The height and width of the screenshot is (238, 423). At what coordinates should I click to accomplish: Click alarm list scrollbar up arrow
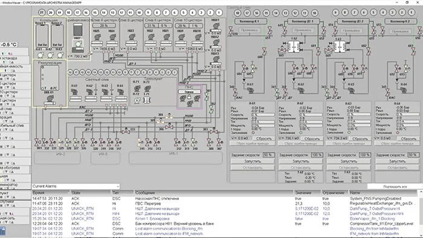421,192
